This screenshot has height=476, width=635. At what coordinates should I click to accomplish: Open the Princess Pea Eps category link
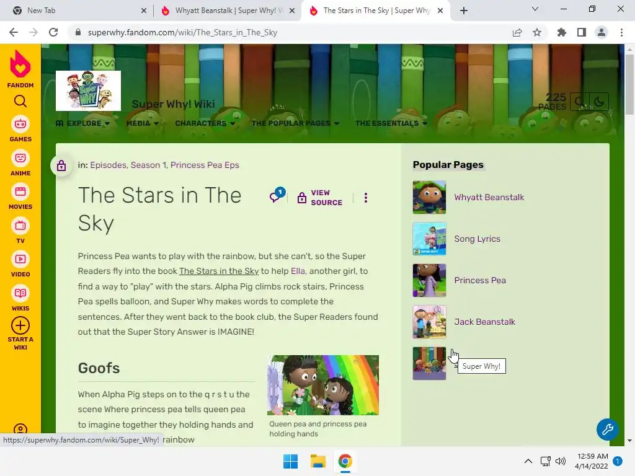[205, 165]
